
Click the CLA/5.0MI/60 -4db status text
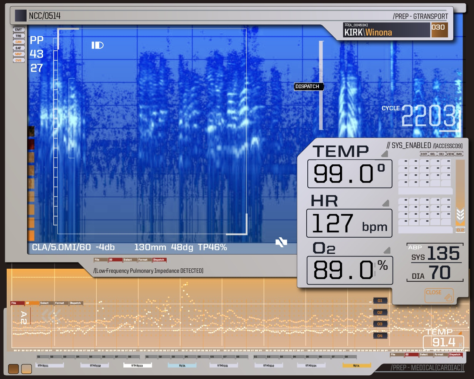click(x=73, y=247)
